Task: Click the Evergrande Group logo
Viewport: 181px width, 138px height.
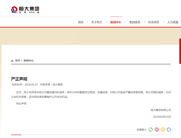Action: [25, 10]
